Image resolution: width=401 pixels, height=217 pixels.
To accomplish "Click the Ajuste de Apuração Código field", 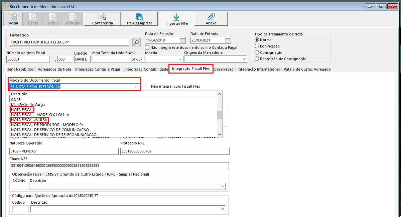I will click(20, 209).
